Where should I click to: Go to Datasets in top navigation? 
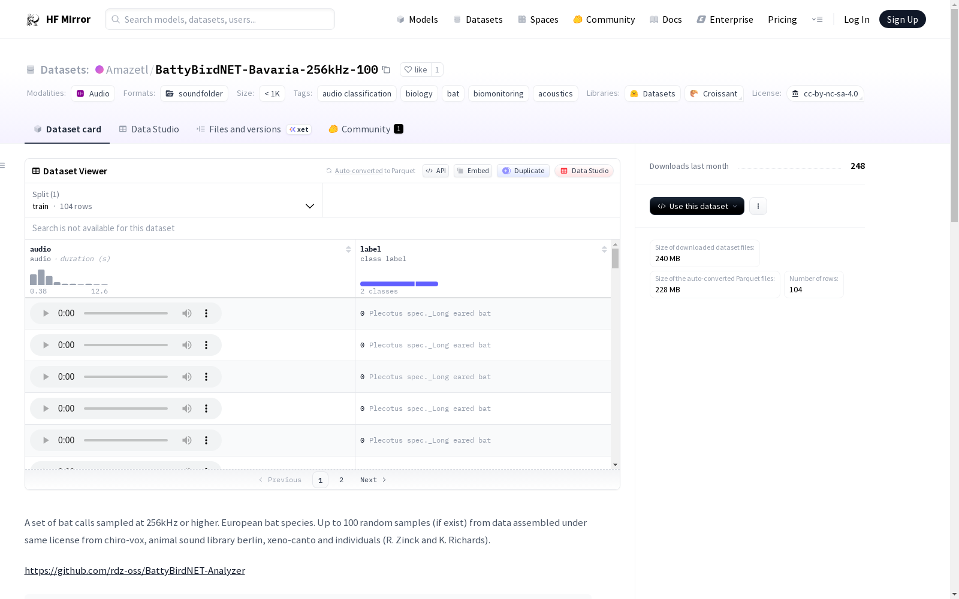pos(478,19)
